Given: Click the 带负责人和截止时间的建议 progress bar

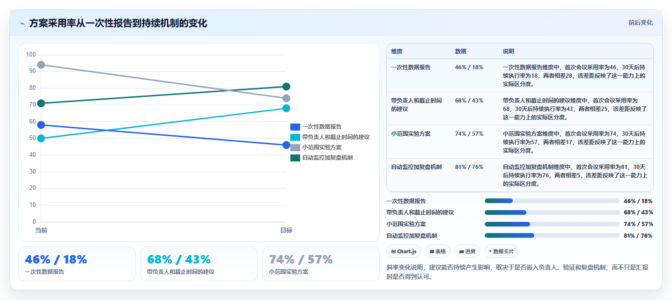Looking at the screenshot, I should coord(552,212).
